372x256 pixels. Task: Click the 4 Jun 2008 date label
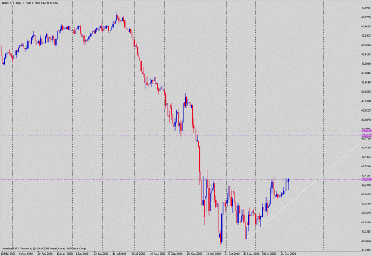(x=82, y=254)
